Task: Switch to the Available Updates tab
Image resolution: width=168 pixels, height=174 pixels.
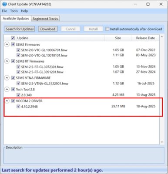Action: [x=16, y=19]
